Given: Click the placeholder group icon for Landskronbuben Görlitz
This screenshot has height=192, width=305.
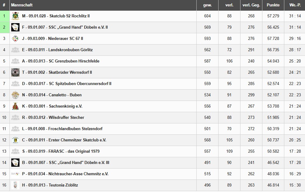Looking at the screenshot, I should (x=15, y=50).
